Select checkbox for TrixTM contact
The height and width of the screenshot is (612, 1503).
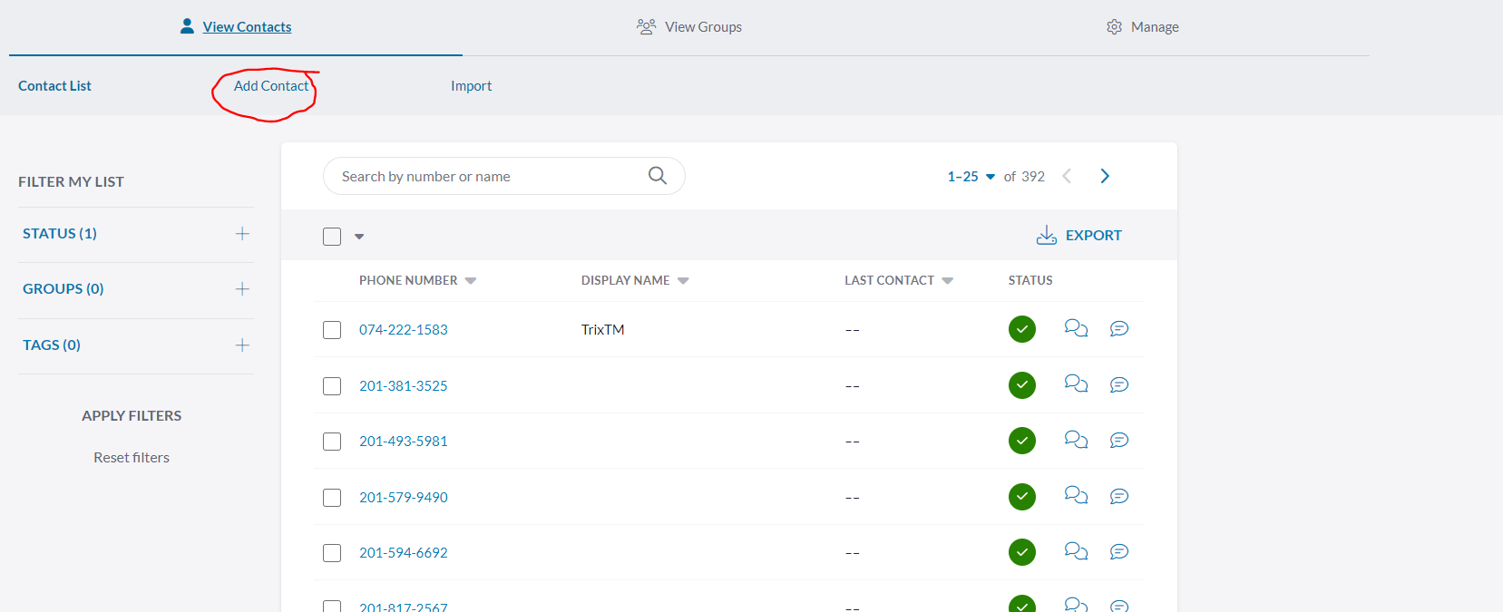(332, 330)
